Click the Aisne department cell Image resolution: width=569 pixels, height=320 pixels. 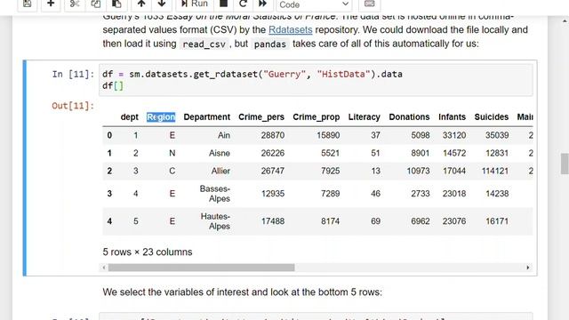coord(220,153)
